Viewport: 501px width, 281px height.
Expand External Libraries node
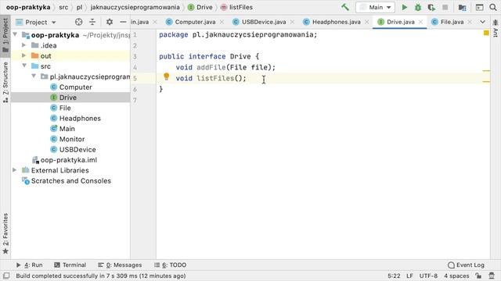click(15, 170)
